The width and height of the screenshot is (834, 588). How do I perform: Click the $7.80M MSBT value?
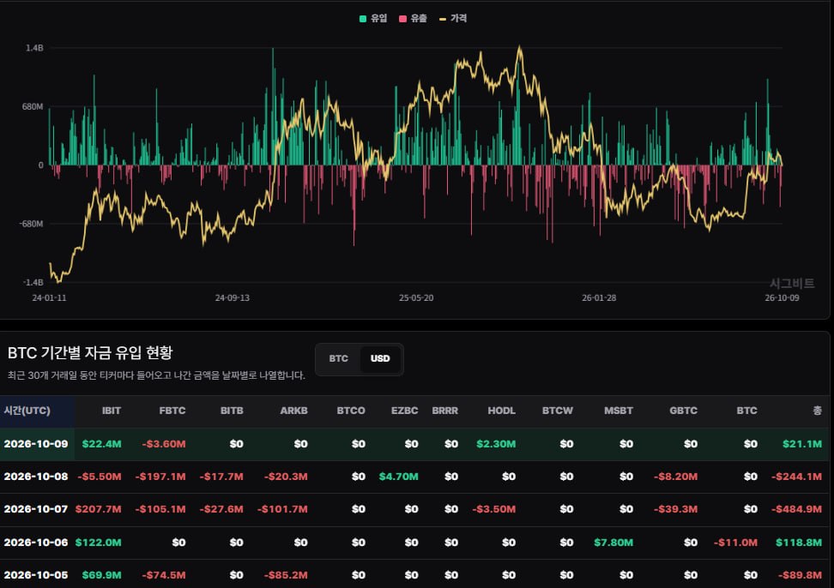[x=613, y=543]
